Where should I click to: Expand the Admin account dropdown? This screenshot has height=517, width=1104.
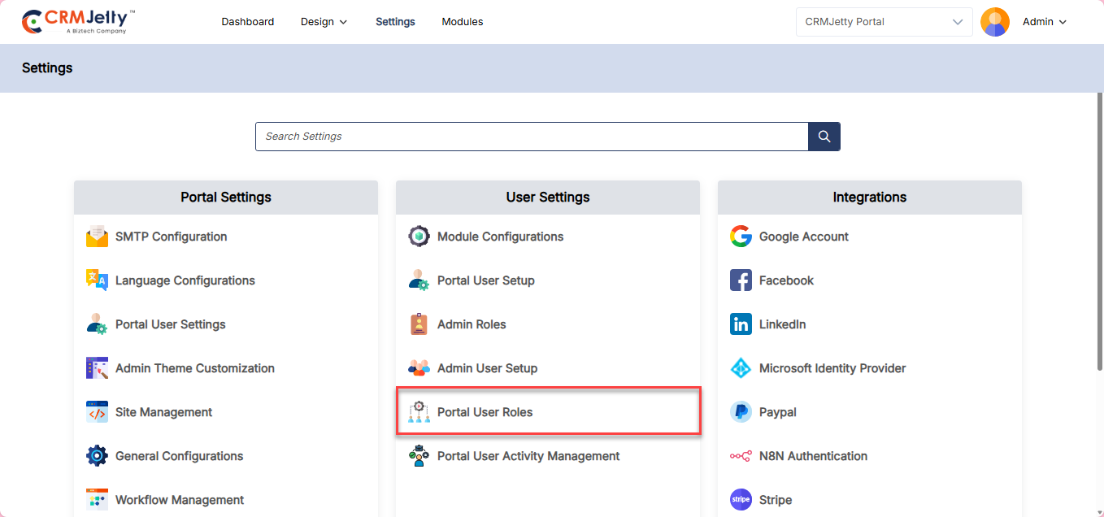[x=1045, y=22]
